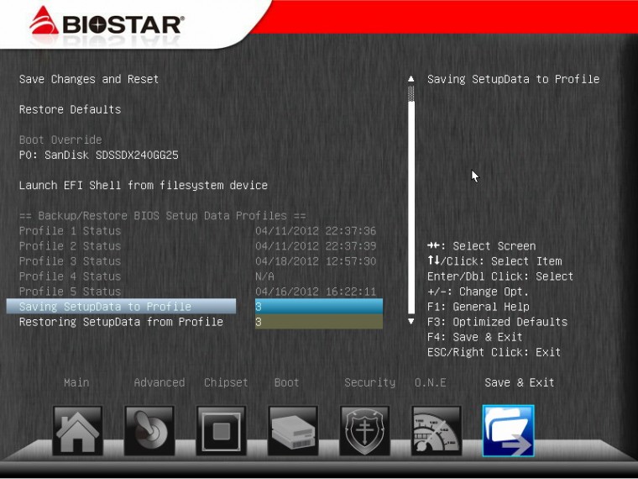638x479 pixels.
Task: Choose Restore Defaults option
Action: (70, 109)
